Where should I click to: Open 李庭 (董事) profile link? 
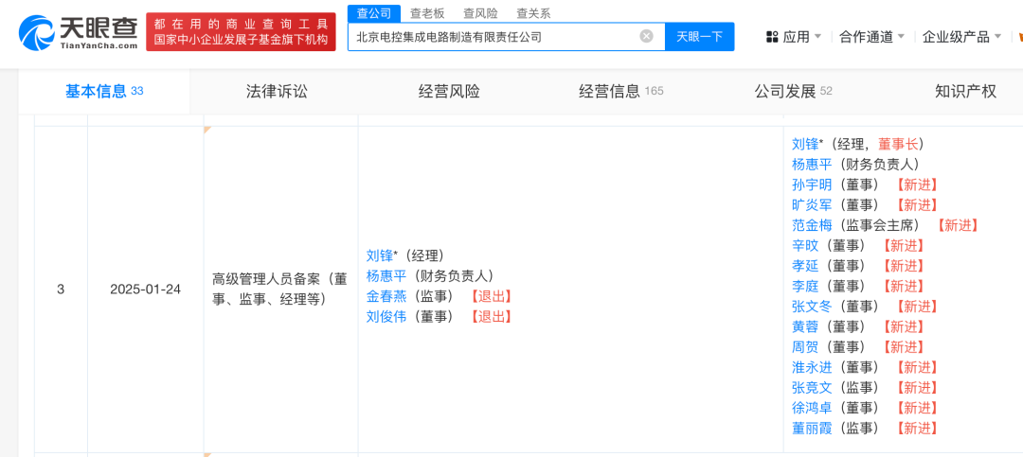click(805, 286)
